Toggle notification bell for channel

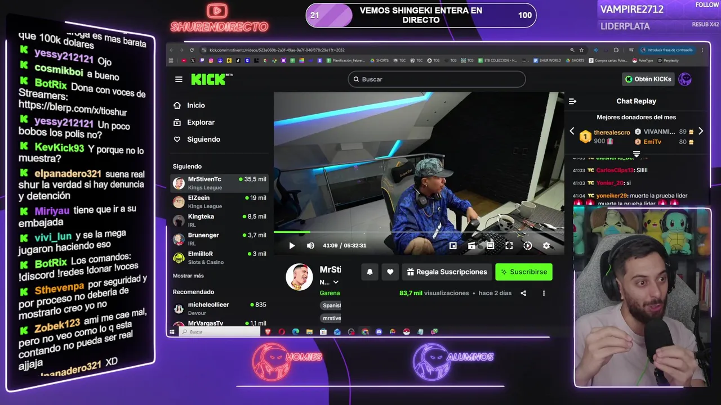point(370,272)
